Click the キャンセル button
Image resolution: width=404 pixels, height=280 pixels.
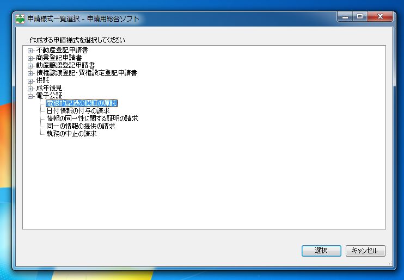pos(365,251)
